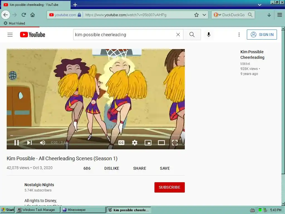The height and width of the screenshot is (214, 285).
Task: Click the browser forward arrow
Action: 14,15
